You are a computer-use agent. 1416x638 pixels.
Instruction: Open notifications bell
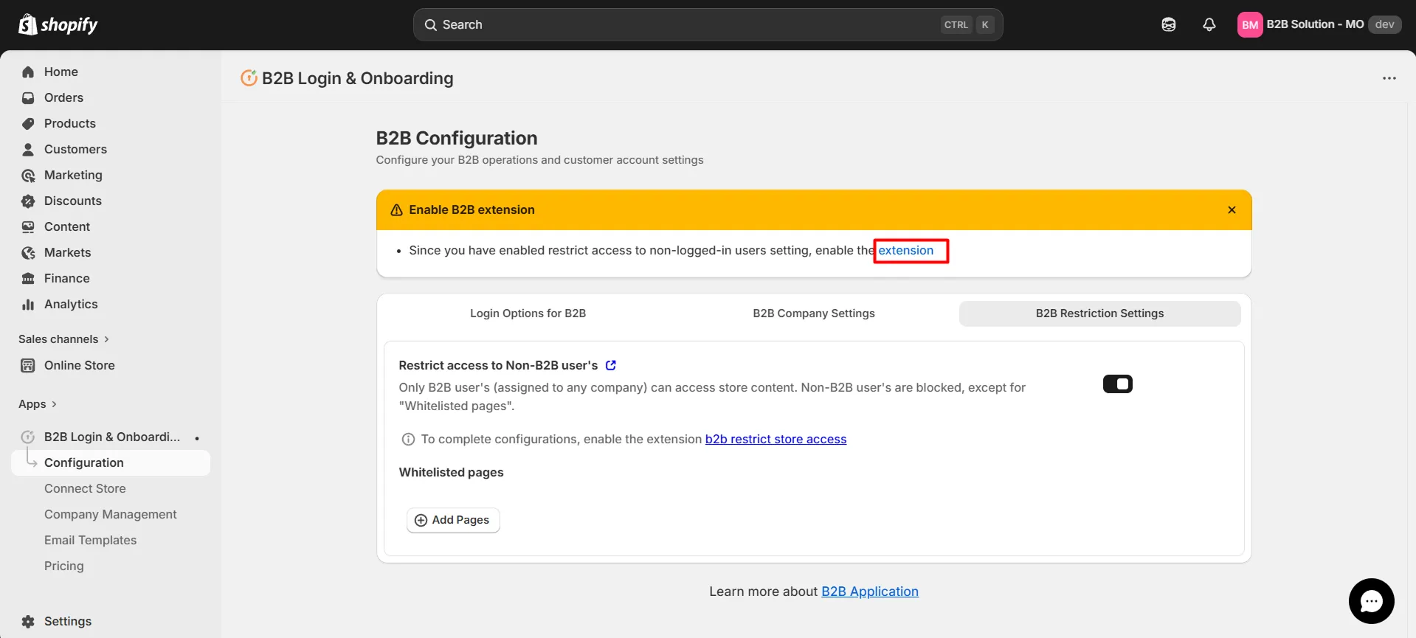(1209, 24)
